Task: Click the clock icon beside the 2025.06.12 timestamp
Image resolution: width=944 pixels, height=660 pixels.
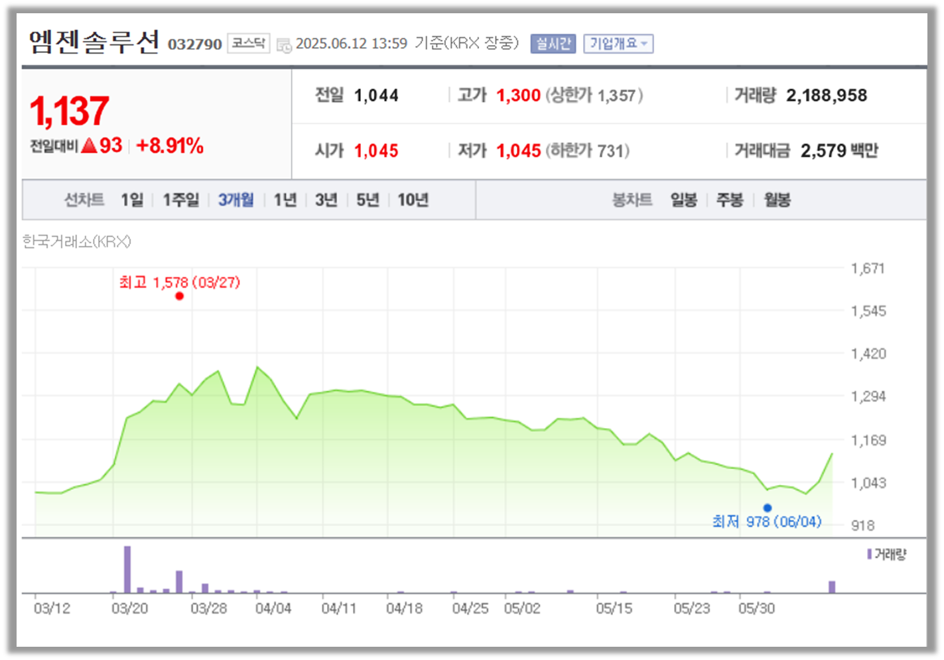Action: click(x=284, y=46)
